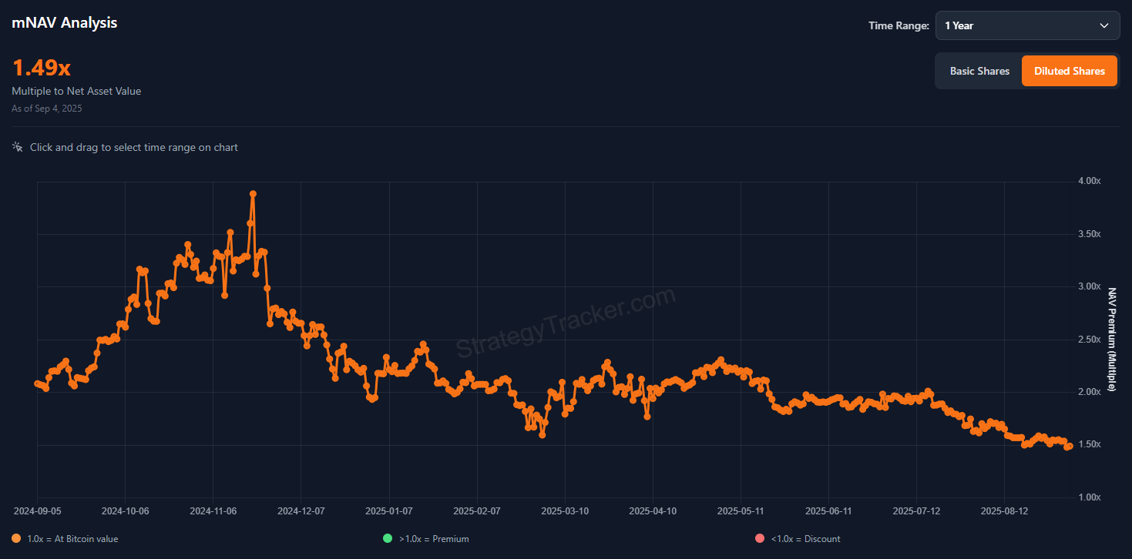Click the 'NAV Premium (Multiple)' axis title
The height and width of the screenshot is (559, 1132).
tap(1111, 340)
